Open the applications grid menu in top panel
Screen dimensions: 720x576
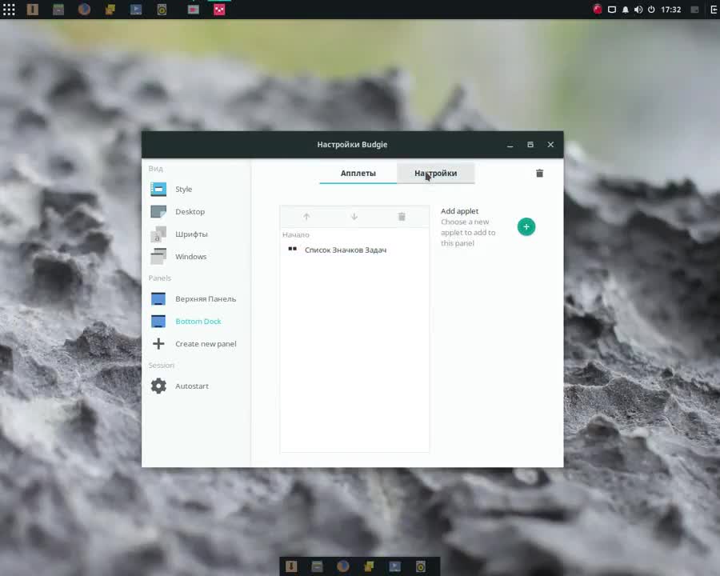point(9,9)
